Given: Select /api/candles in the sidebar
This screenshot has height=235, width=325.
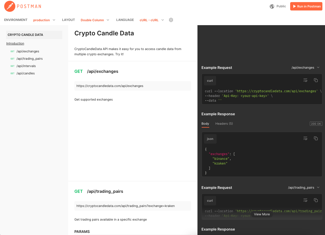Looking at the screenshot, I should (25, 73).
